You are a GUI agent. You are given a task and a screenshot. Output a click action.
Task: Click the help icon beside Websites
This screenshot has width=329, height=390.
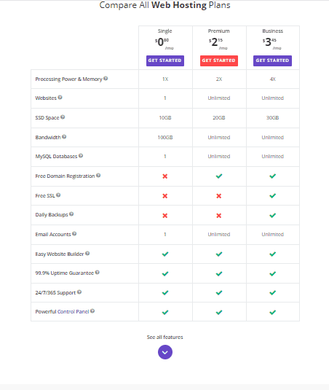point(60,98)
